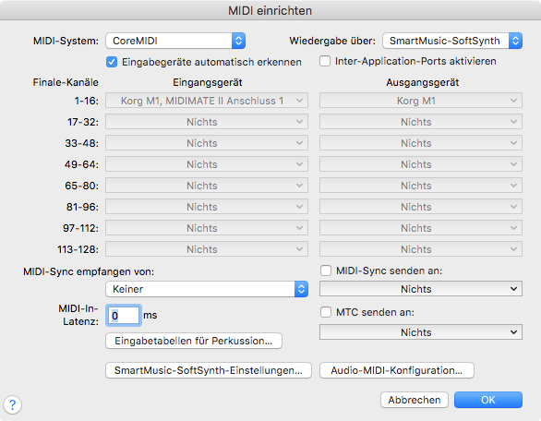This screenshot has width=541, height=421.
Task: Open Eingangsgerät dropdown for channels 1-16
Action: click(207, 101)
